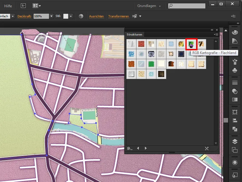
Task: Open the control bar options menu icon
Action: coord(233,16)
